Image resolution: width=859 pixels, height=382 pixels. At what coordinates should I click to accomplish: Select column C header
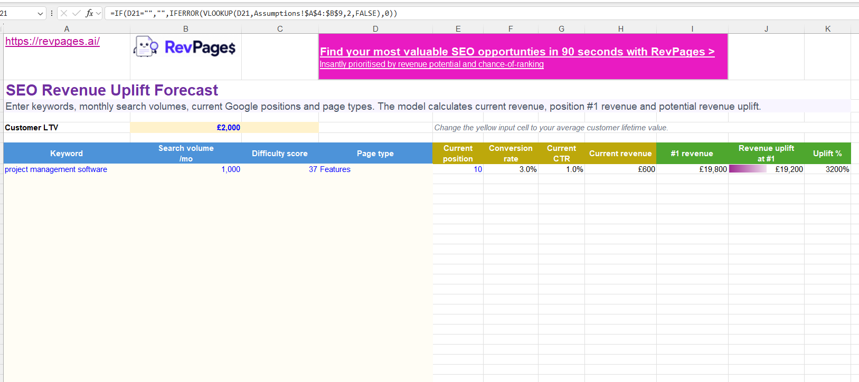click(x=280, y=29)
